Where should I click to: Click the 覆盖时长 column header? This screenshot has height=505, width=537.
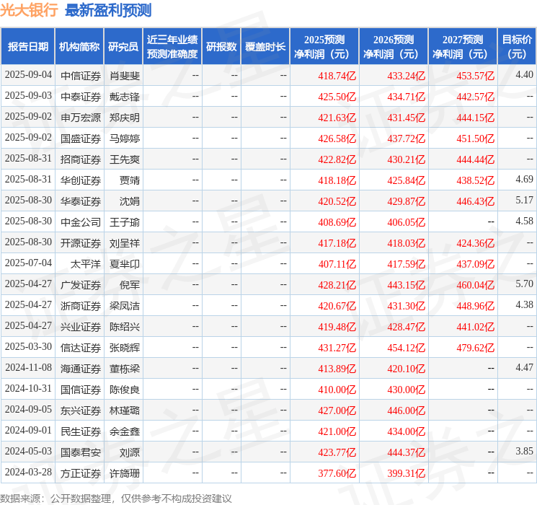click(x=265, y=47)
